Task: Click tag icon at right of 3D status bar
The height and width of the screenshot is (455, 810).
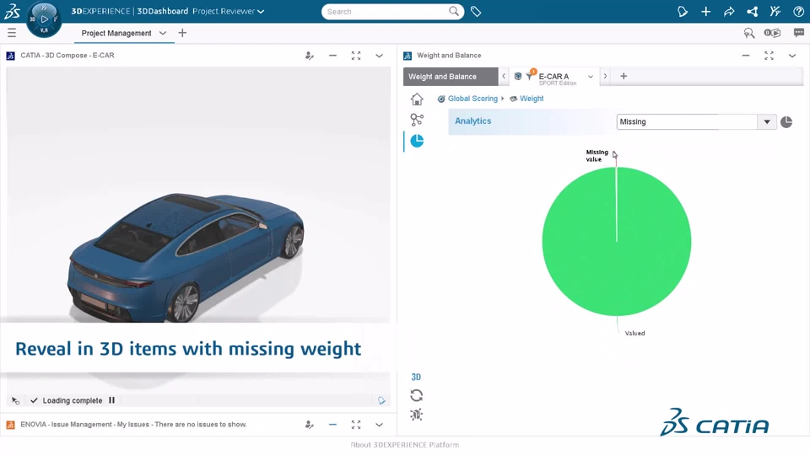Action: click(381, 400)
